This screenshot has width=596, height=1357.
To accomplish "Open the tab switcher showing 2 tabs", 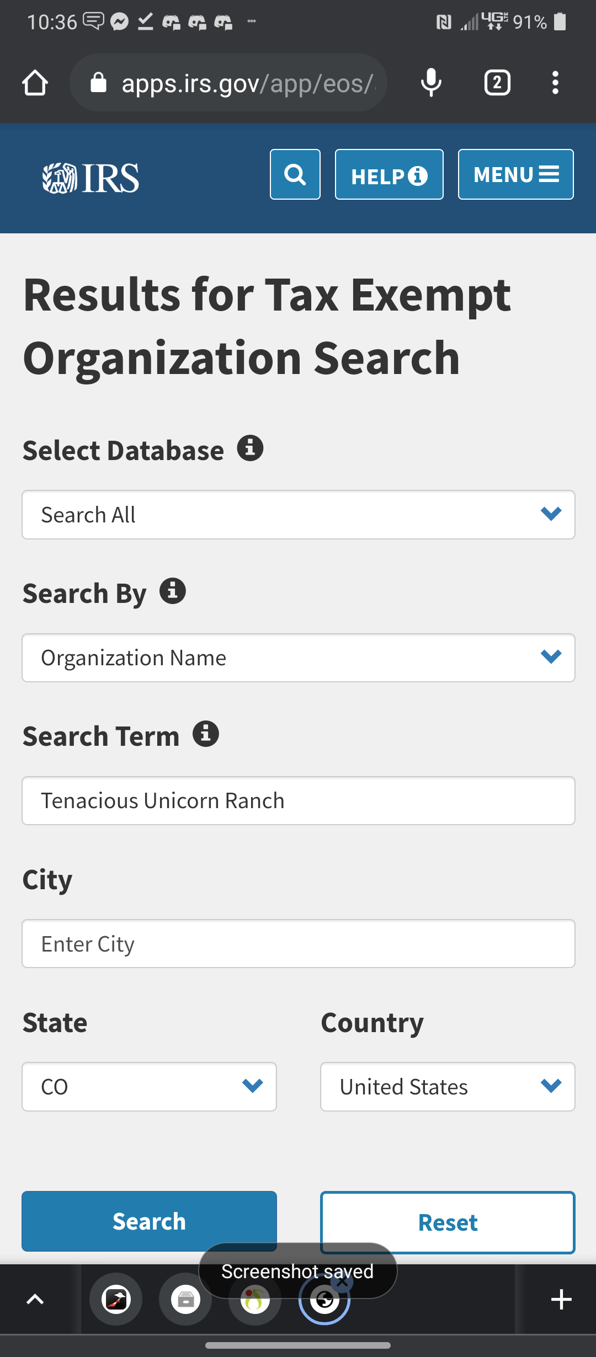I will (497, 83).
